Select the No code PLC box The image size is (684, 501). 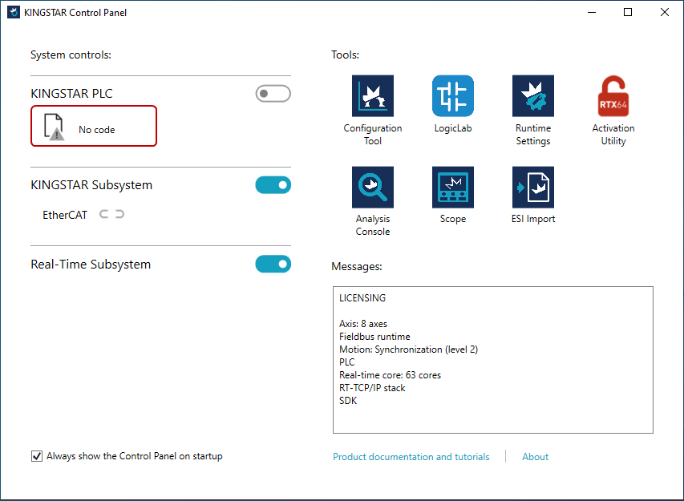pyautogui.click(x=94, y=127)
